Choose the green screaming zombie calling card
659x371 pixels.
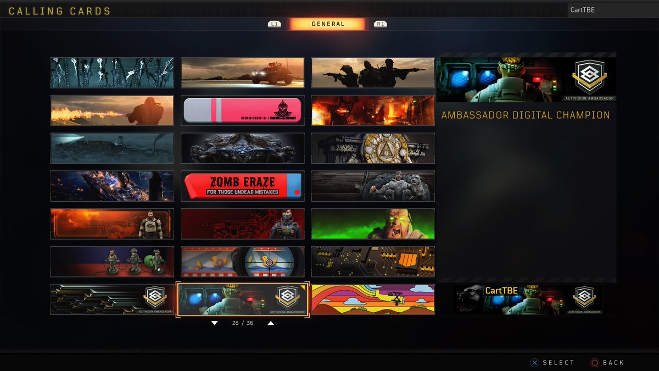tap(373, 224)
